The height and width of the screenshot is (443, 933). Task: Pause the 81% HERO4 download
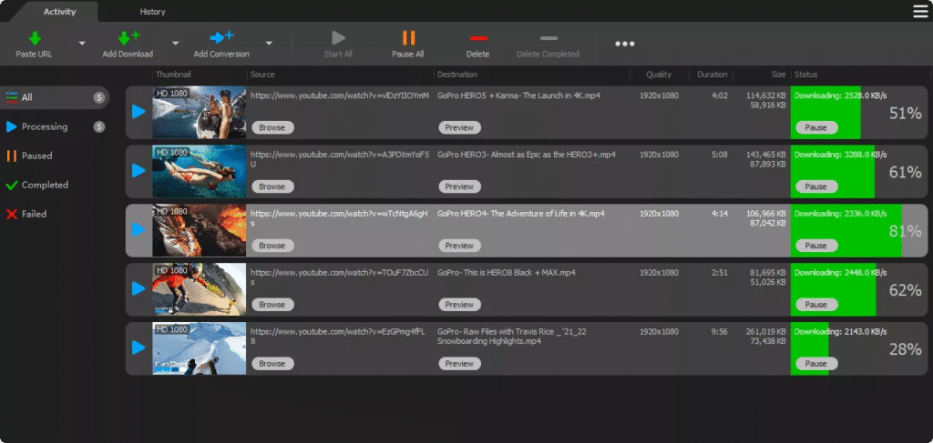pyautogui.click(x=816, y=246)
